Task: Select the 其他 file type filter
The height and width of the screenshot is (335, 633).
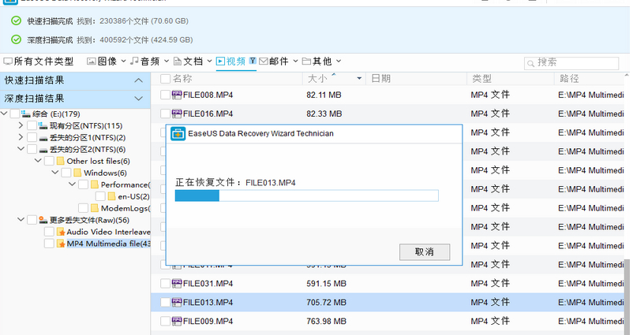Action: [x=317, y=61]
